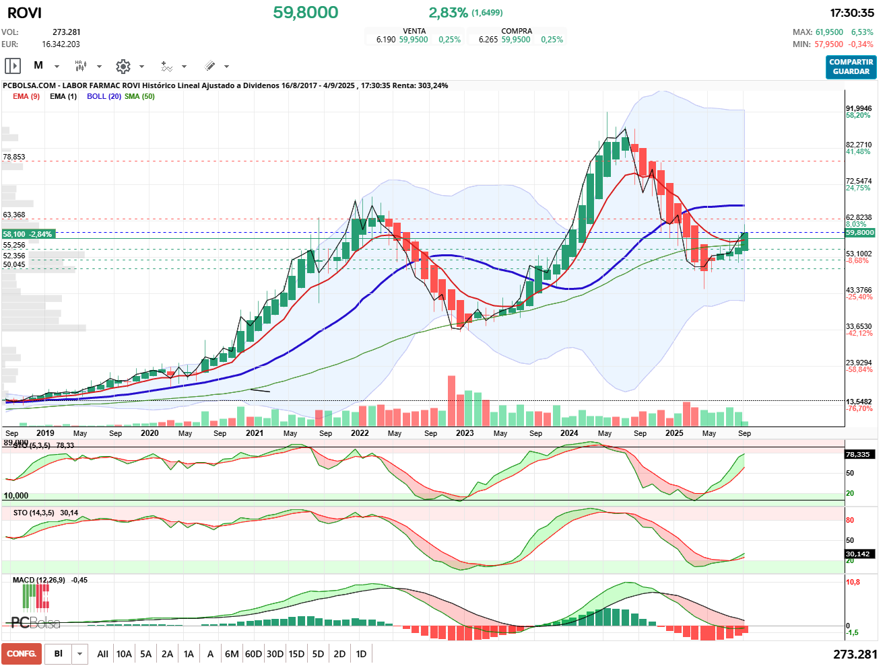
Task: Click the 2024 label on time axis
Action: pyautogui.click(x=569, y=433)
